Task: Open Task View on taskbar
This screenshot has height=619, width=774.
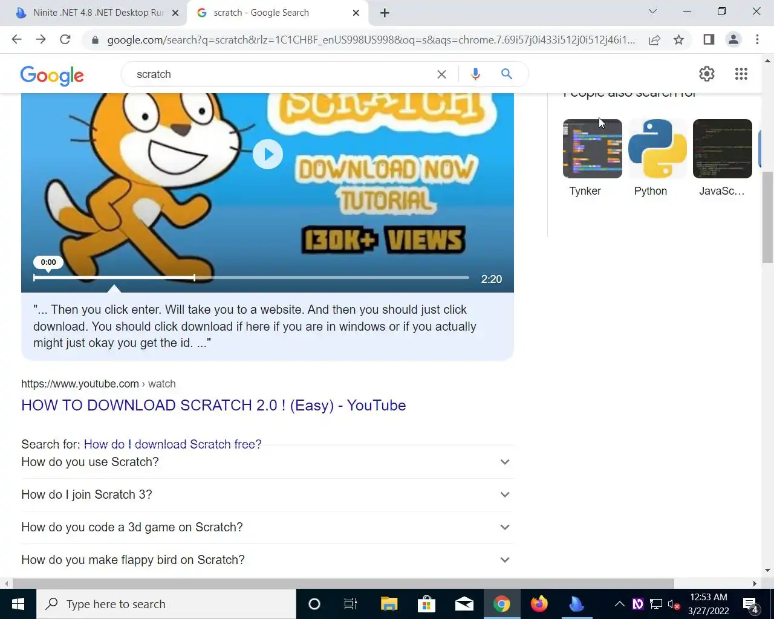Action: point(351,604)
